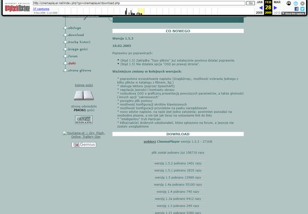
Task: Click visitor counter 704361
Action: 80,110
